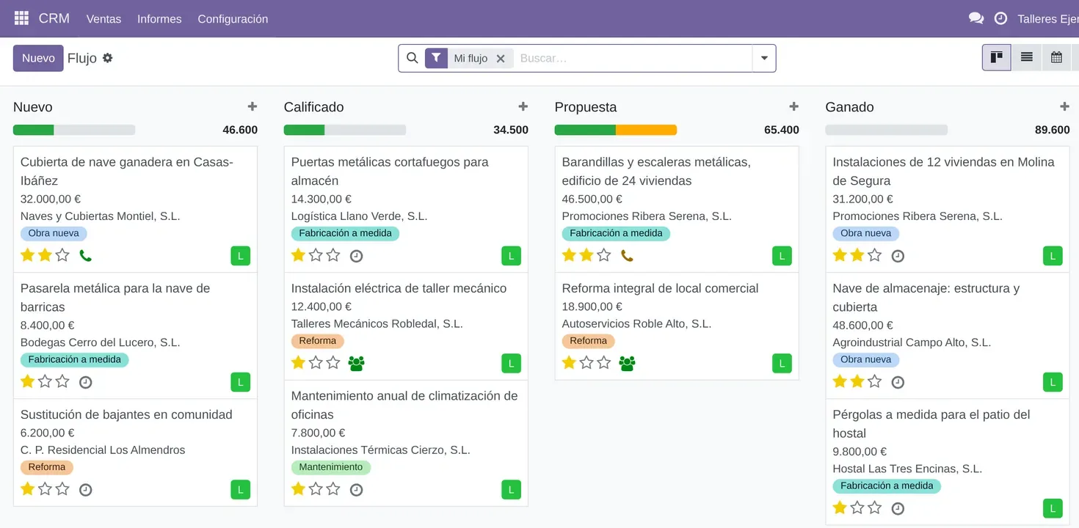Screen dimensions: 1079x528
Task: Click meeting icon on Instalación eléctrica card
Action: click(356, 363)
